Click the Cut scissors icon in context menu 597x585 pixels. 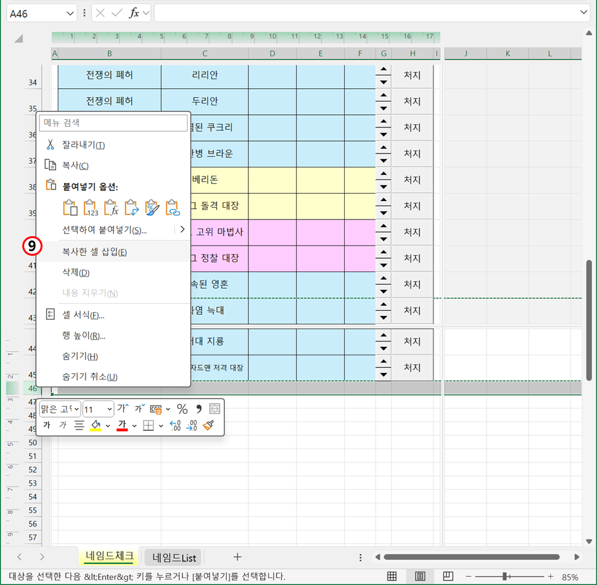[x=50, y=145]
